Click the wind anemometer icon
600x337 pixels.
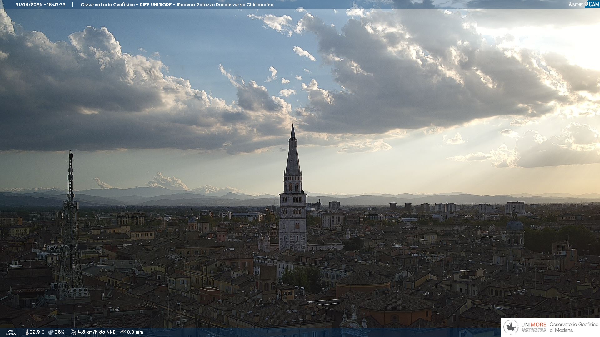coord(73,332)
